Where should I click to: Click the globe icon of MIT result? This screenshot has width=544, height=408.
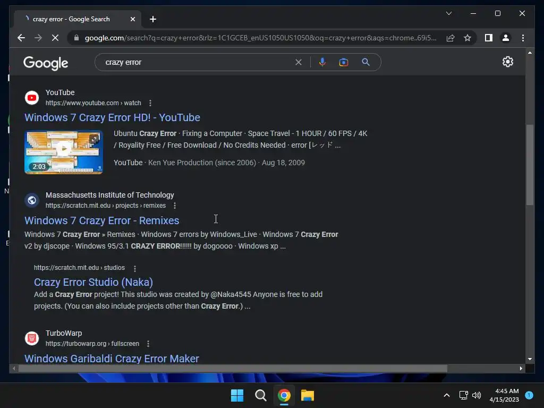[x=31, y=200]
